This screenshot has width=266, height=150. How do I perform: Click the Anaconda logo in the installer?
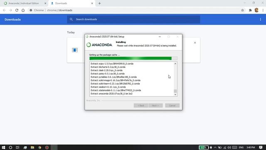[x=99, y=45]
